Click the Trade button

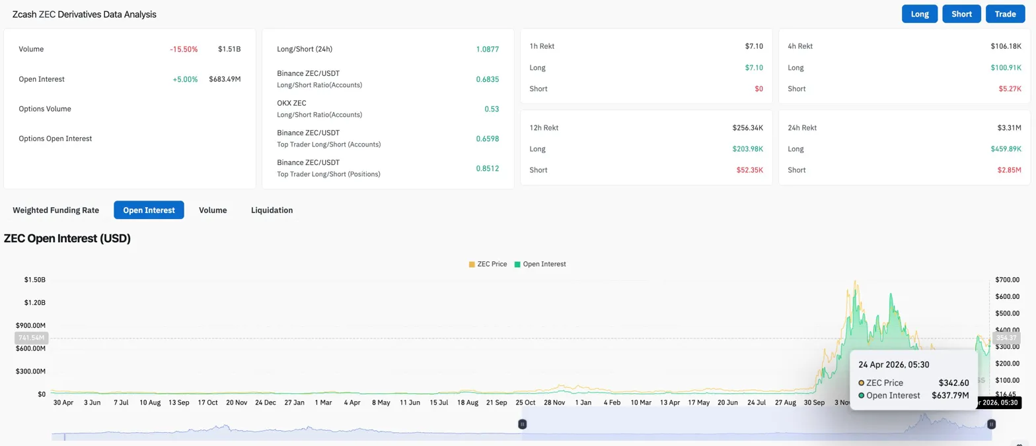pyautogui.click(x=1005, y=14)
